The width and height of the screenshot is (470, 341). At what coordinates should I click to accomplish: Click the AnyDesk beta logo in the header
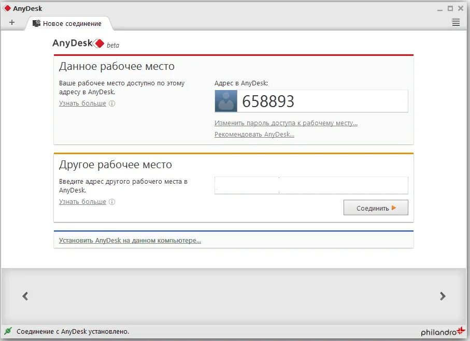click(x=86, y=43)
